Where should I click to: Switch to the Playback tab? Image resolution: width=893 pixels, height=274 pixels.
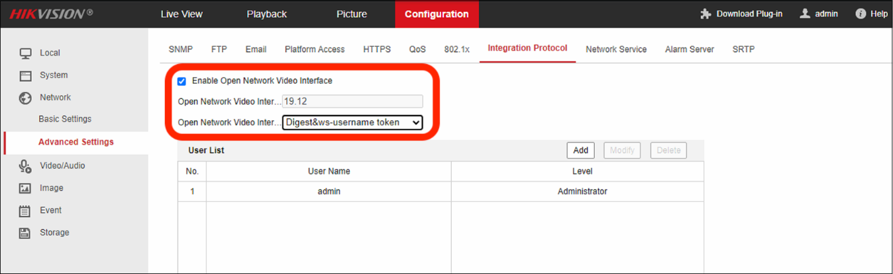[x=266, y=14]
